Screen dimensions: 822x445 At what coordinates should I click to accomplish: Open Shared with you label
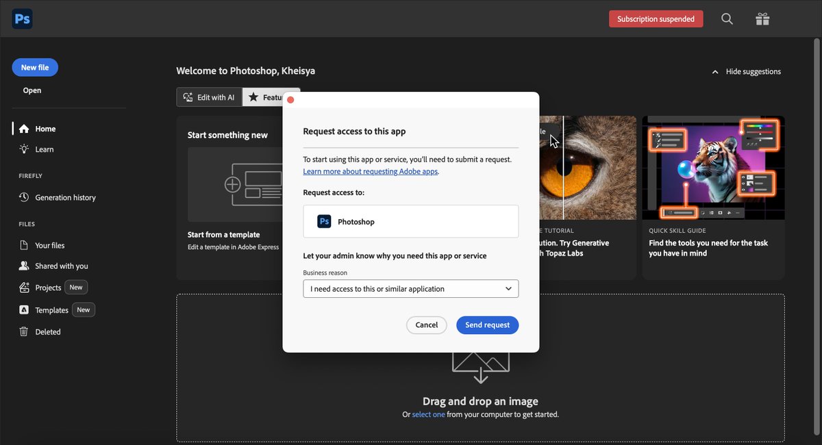pyautogui.click(x=62, y=266)
